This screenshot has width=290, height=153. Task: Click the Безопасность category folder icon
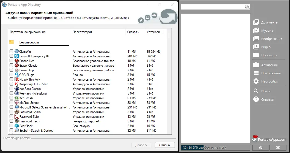pos(11,42)
